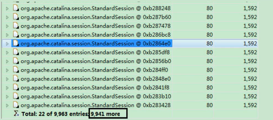Expand the highlighted 0xb2864e0 session node

click(x=7, y=43)
